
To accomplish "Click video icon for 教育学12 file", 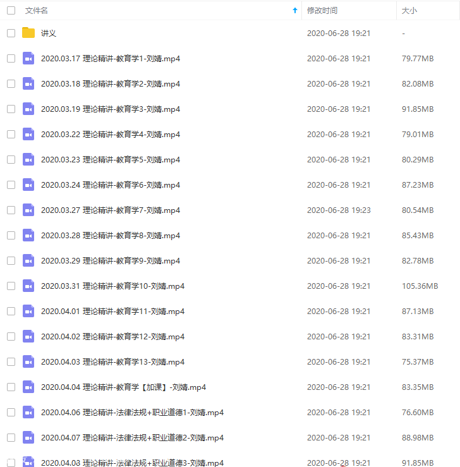I will (28, 337).
